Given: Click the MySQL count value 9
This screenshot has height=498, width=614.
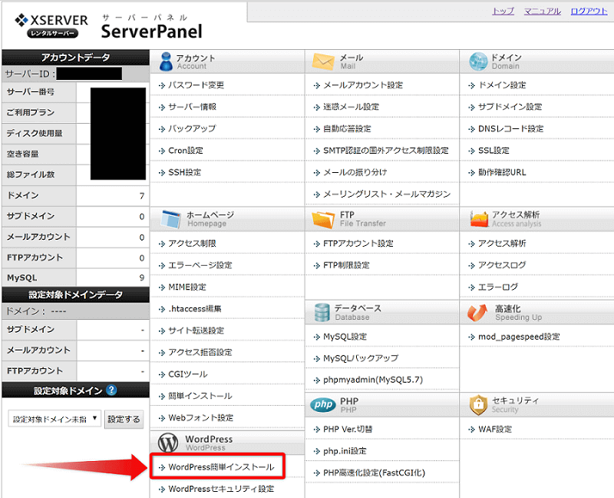Looking at the screenshot, I should 142,277.
